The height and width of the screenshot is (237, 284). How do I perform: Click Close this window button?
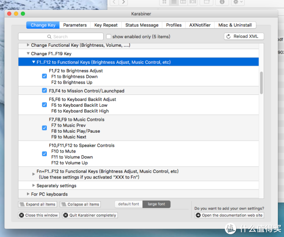click(x=39, y=215)
